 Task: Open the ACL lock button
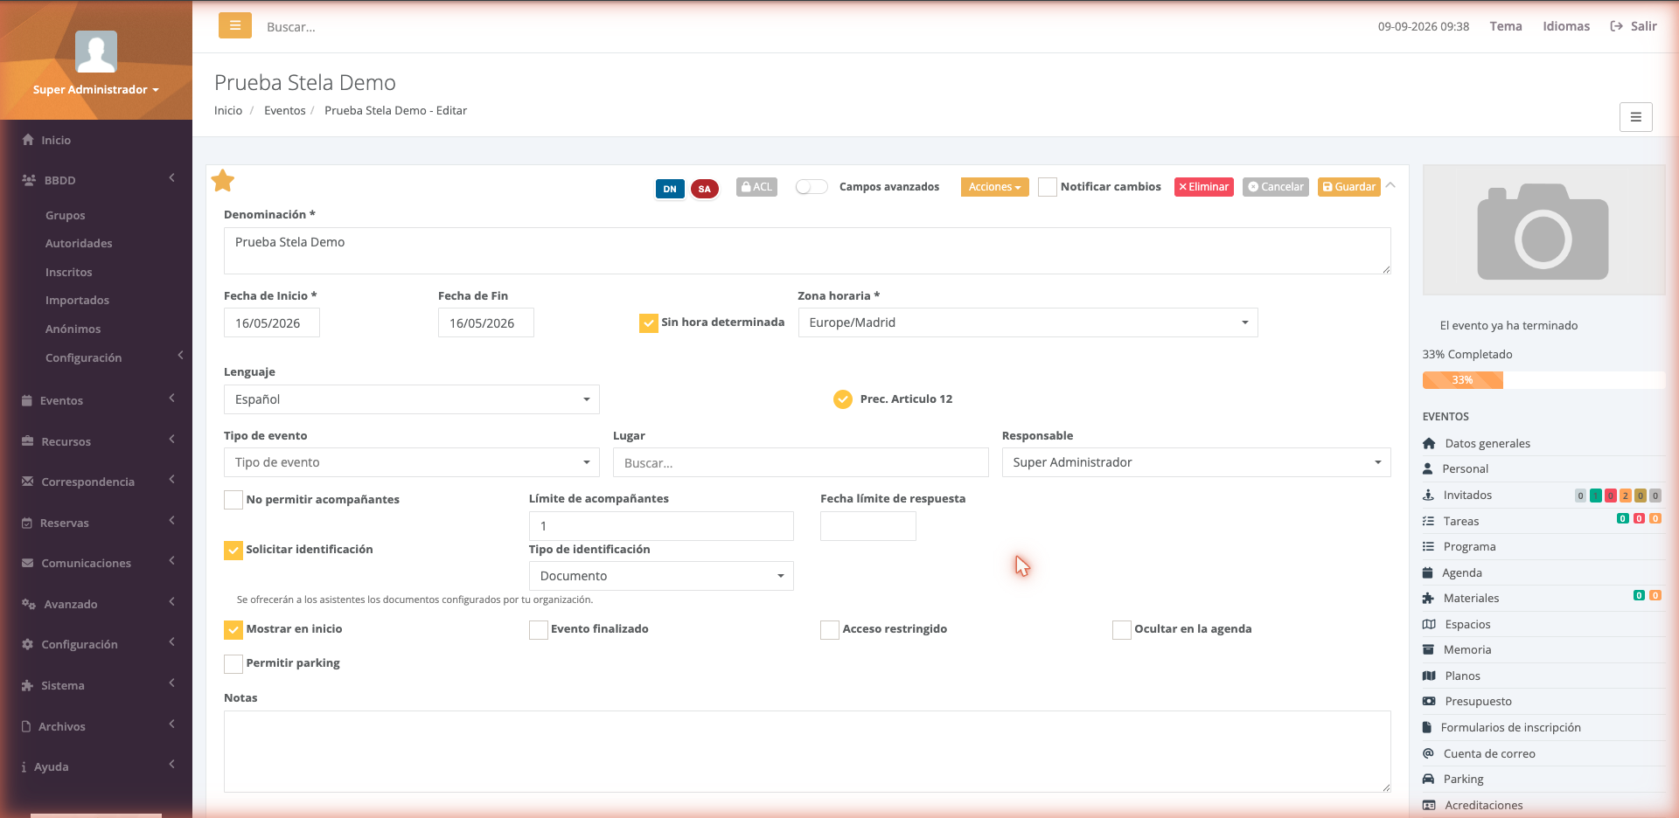click(x=756, y=187)
